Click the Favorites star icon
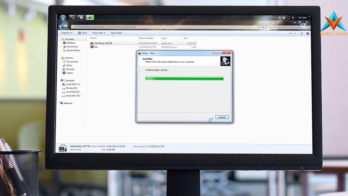The image size is (348, 196). [63, 39]
